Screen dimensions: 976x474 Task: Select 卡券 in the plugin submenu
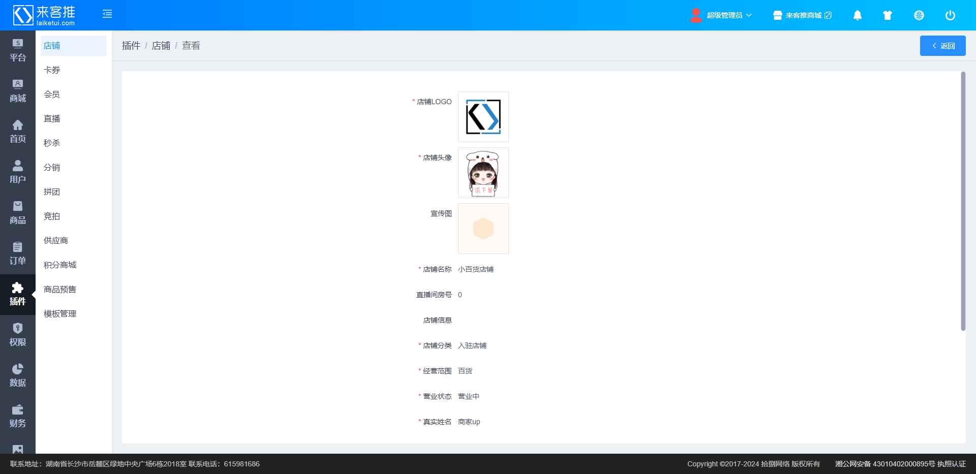(x=52, y=70)
